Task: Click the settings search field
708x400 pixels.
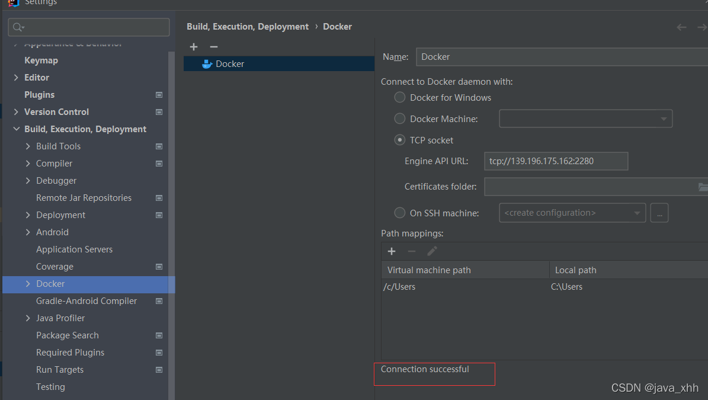Action: pos(89,27)
